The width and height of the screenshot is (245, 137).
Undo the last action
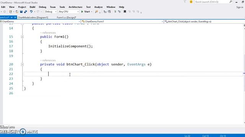pyautogui.click(x=31, y=12)
